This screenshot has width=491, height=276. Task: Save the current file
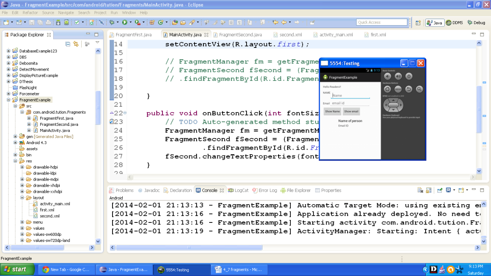tap(31, 22)
